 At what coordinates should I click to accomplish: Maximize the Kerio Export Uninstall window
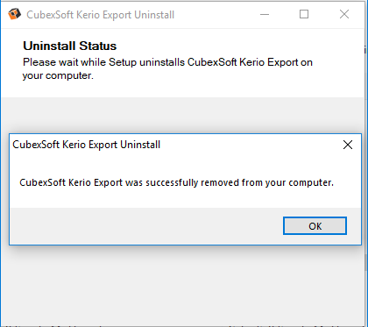304,14
